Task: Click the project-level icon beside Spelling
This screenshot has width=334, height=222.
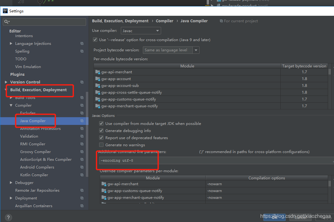Action: pyautogui.click(x=82, y=51)
